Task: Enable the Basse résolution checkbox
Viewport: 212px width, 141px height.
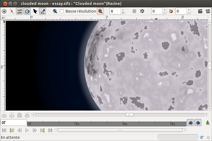Action: coord(62,11)
